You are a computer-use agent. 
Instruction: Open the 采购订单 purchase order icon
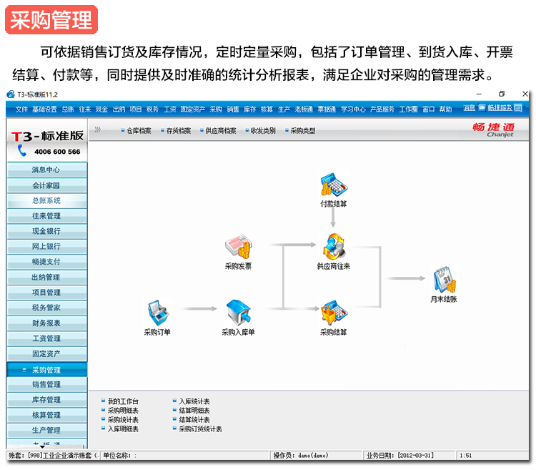(157, 313)
